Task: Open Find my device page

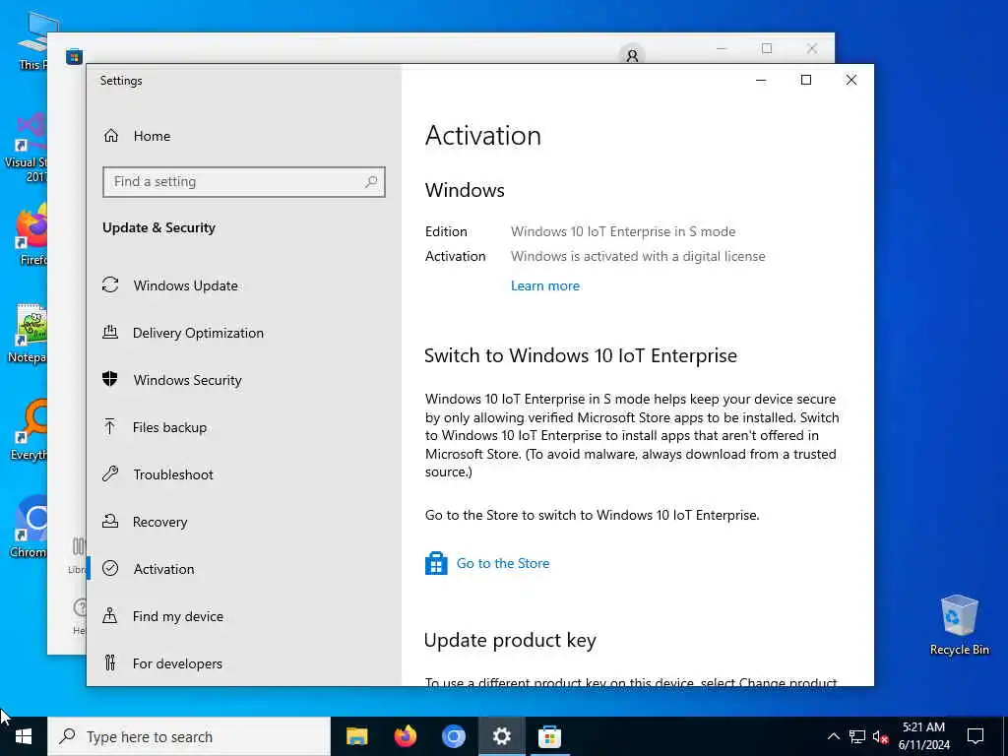Action: (x=244, y=616)
